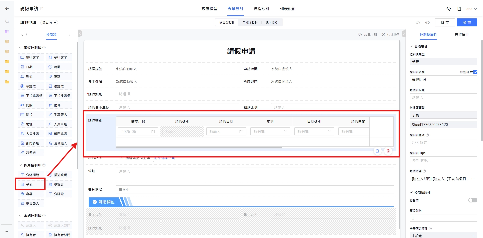
Task: Click the 表單主題 theme button
Action: tap(368, 35)
